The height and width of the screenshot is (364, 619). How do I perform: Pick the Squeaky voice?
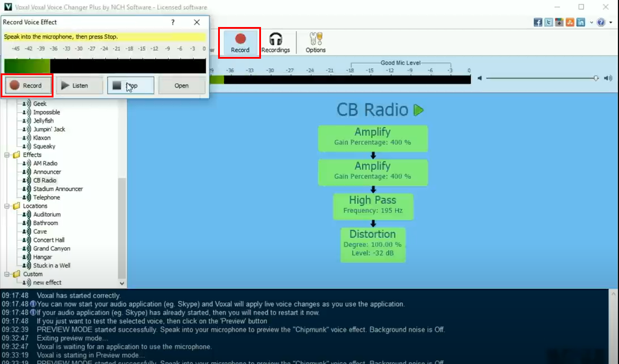point(44,146)
